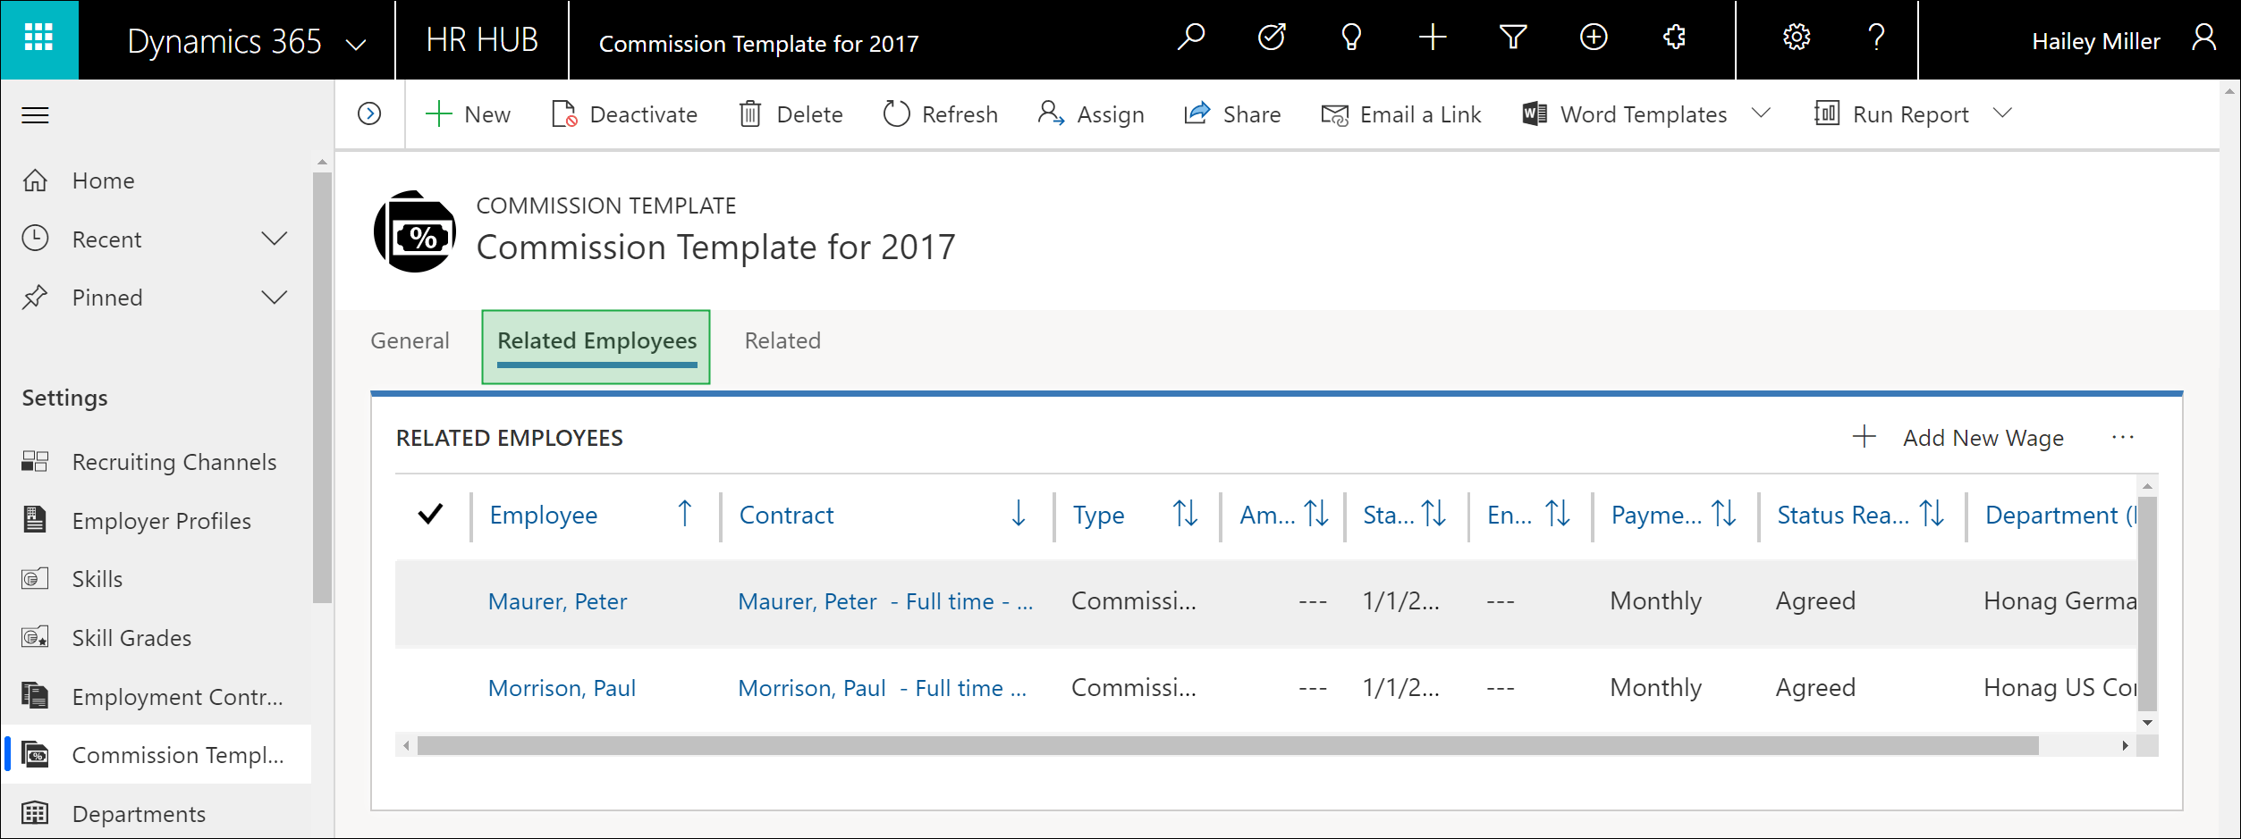Click Commission Template for 2017 breadcrumb
Viewport: 2241px width, 839px height.
(x=758, y=44)
